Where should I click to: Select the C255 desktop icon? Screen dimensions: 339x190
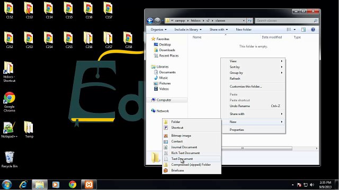pyautogui.click(x=69, y=40)
